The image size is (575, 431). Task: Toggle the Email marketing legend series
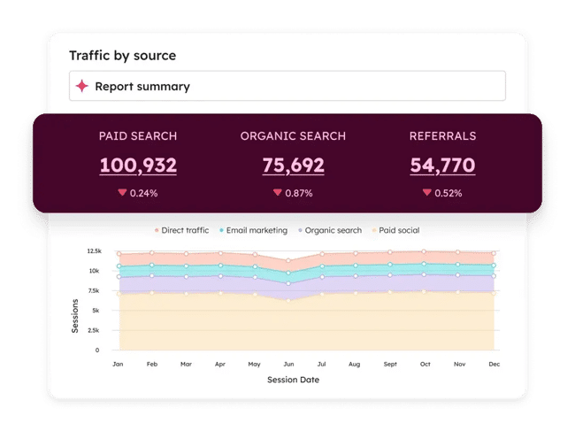tap(253, 230)
